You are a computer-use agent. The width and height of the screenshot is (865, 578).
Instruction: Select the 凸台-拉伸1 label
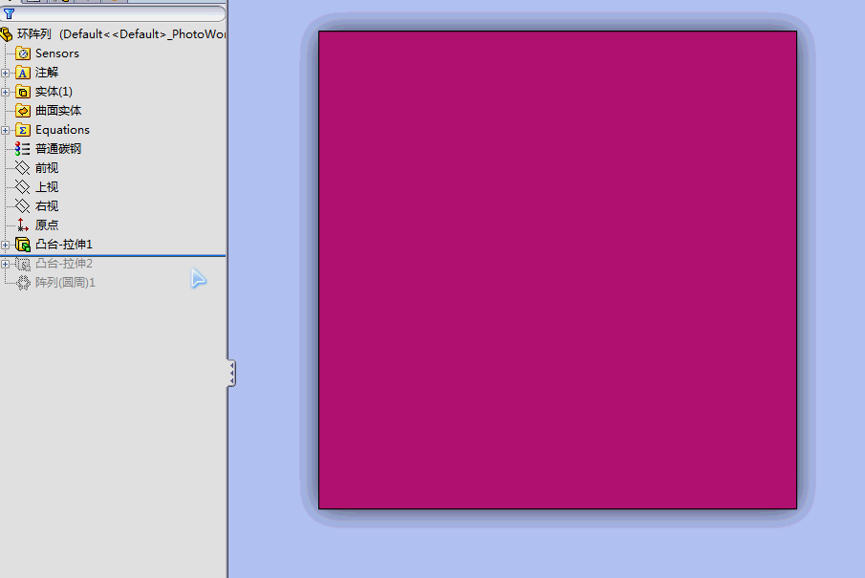tap(64, 244)
